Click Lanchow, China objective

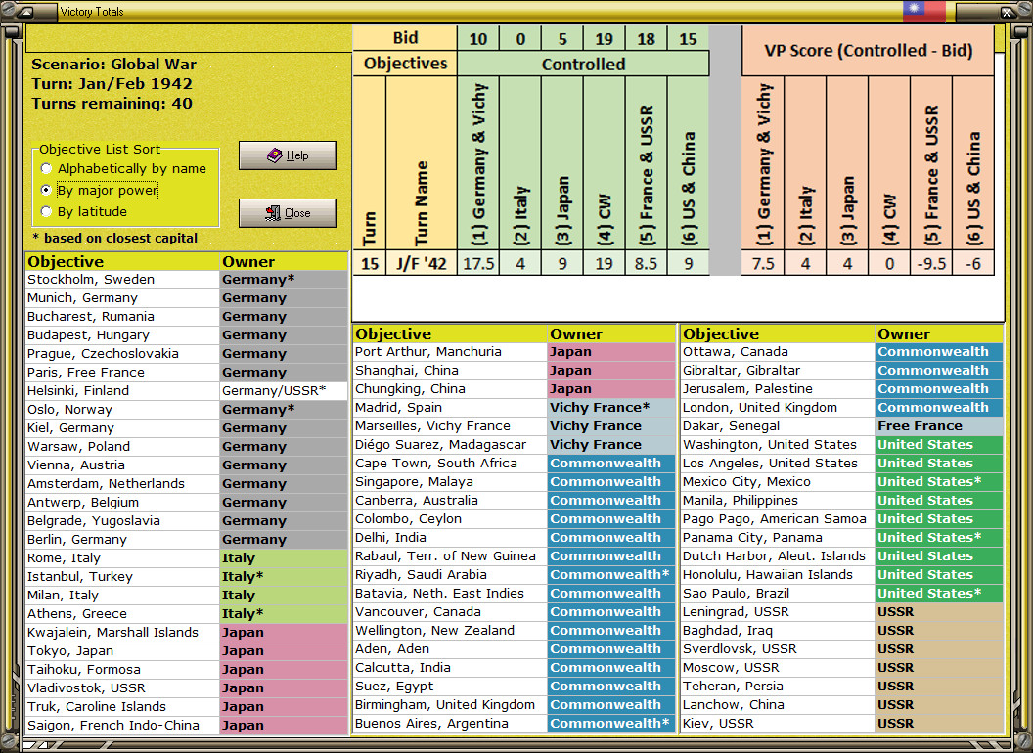(778, 705)
